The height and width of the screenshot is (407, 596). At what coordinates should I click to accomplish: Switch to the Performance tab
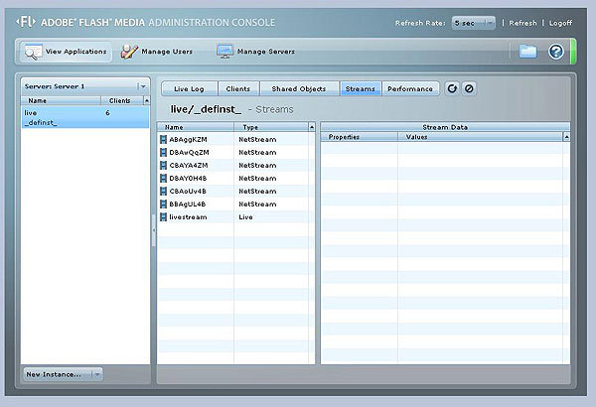(410, 88)
